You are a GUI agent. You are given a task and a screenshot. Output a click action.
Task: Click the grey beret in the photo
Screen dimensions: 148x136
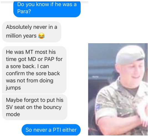click(130, 55)
